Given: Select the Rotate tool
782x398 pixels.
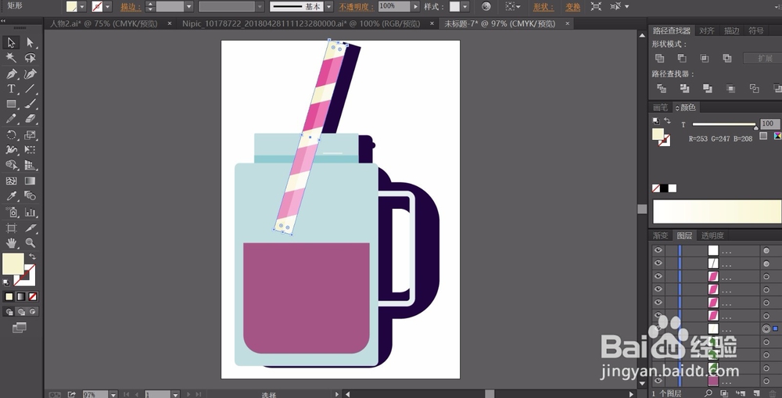Looking at the screenshot, I should tap(11, 134).
